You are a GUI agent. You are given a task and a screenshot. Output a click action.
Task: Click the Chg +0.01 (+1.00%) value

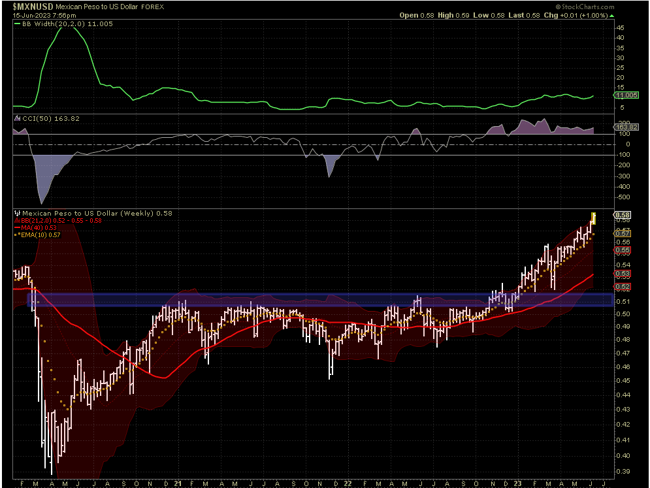[576, 15]
